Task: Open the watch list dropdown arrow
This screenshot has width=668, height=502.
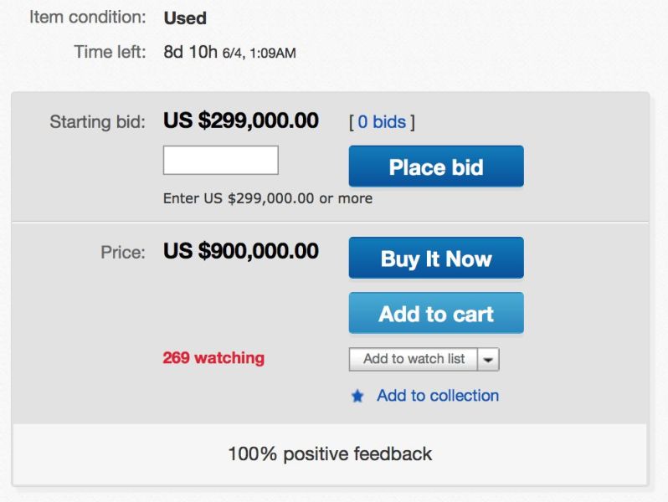Action: [x=489, y=359]
